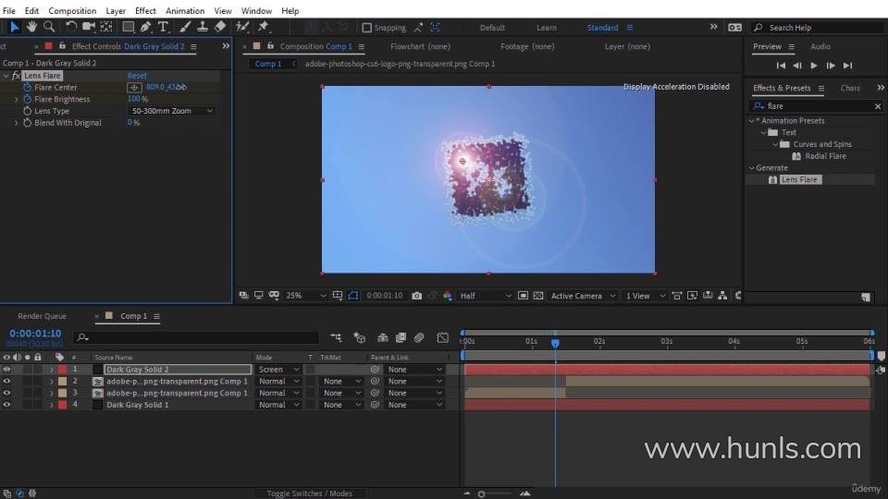Clear the flare search in Effects & Presets
Viewport: 888px width, 499px height.
(x=877, y=105)
